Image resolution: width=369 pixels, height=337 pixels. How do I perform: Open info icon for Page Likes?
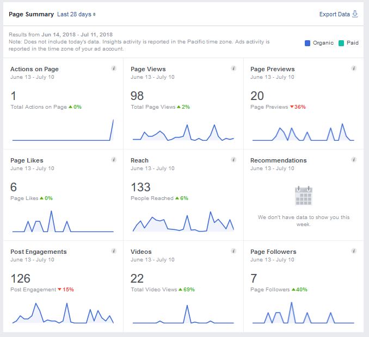114,160
